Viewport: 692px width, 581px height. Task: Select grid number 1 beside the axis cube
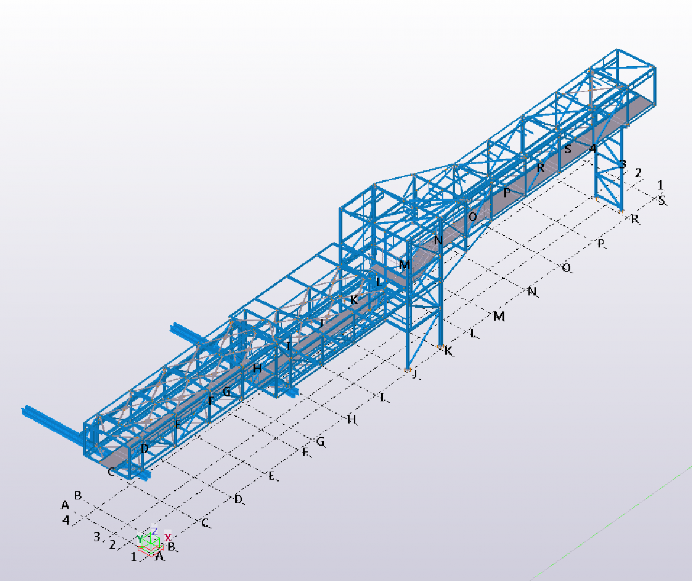134,556
